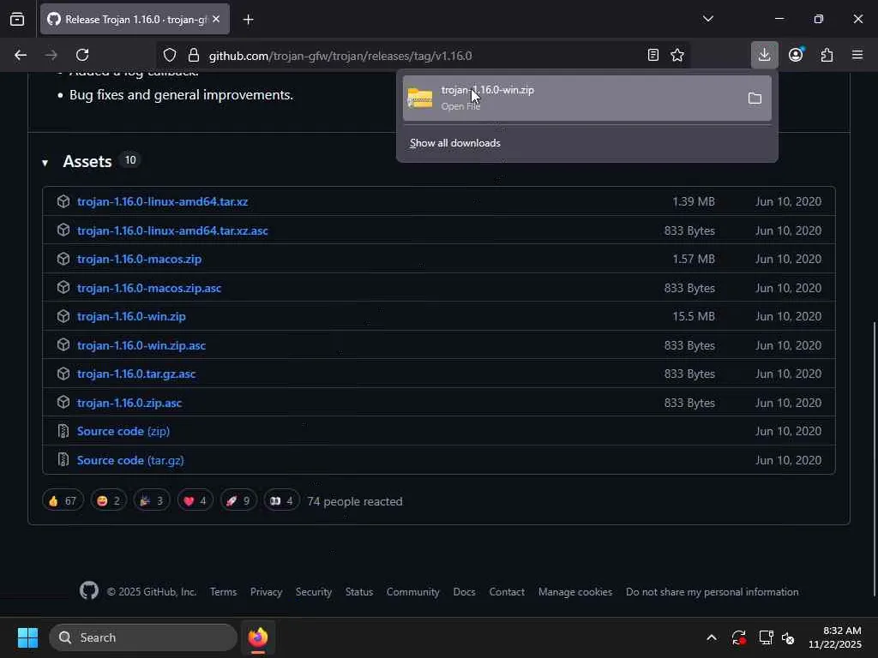
Task: Open the Docs footer link
Action: pyautogui.click(x=464, y=592)
